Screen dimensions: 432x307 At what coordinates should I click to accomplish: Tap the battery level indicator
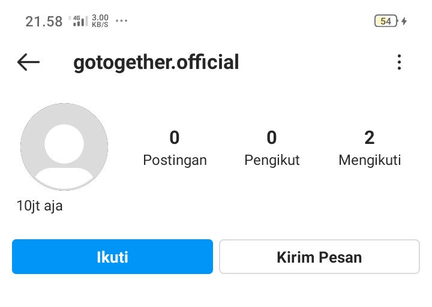(x=386, y=22)
